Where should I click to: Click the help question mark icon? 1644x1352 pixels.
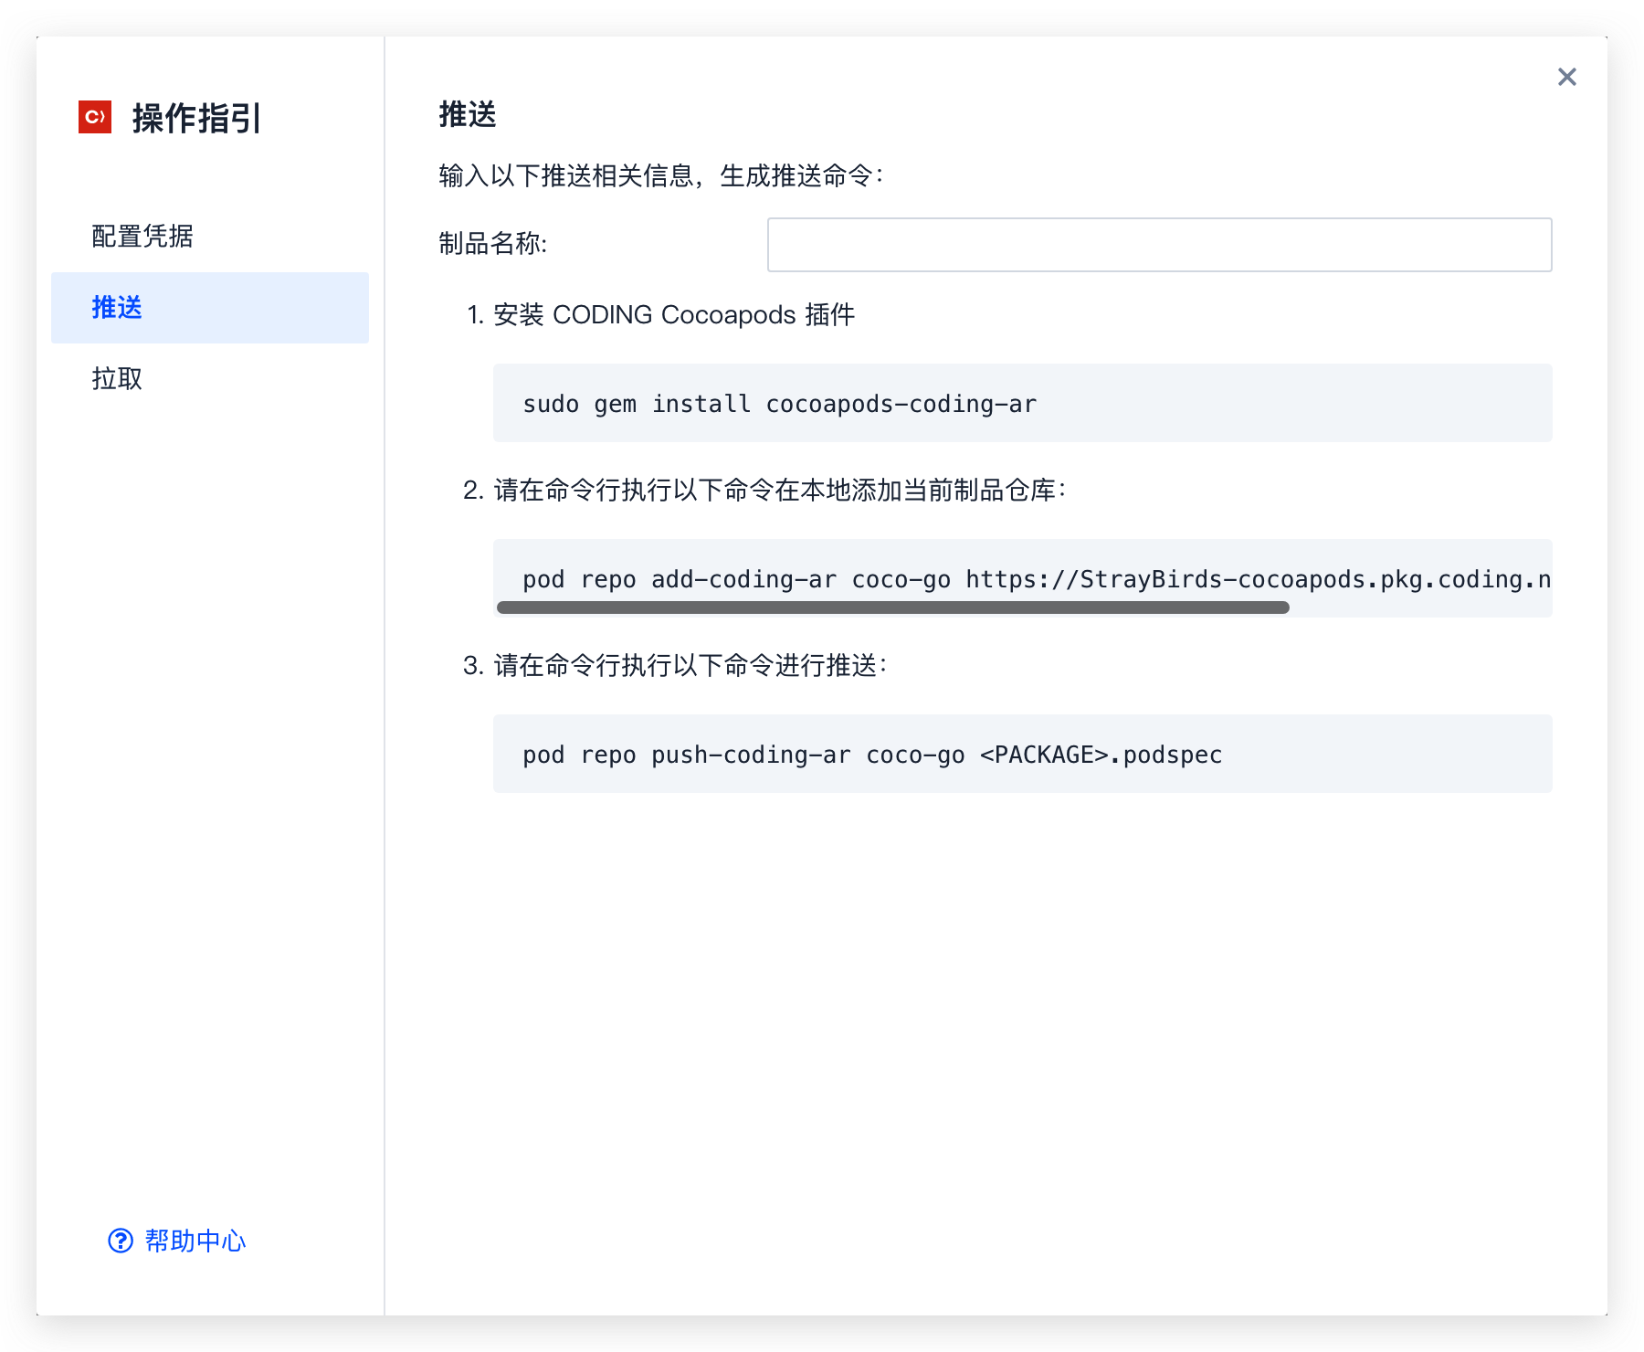121,1241
